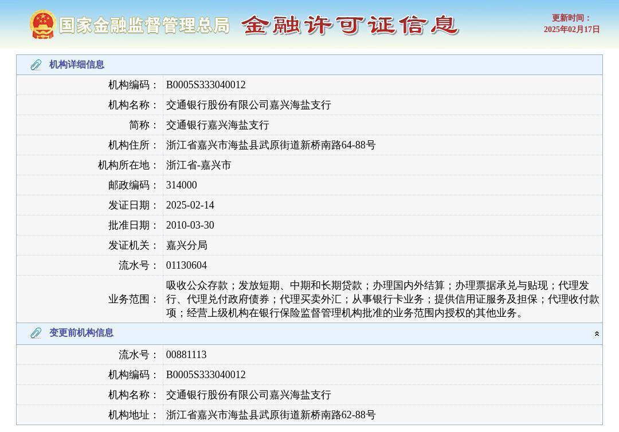Viewport: 619px width, 432px height.
Task: Select the 发证日期 row value 2025-02-14
Action: (190, 205)
